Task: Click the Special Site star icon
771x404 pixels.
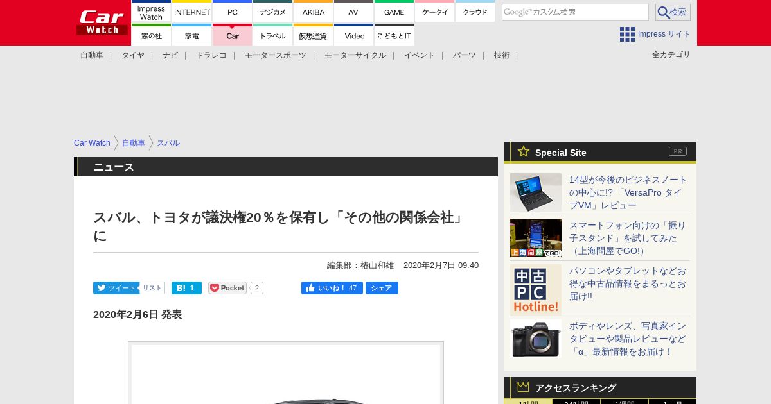Action: tap(524, 151)
